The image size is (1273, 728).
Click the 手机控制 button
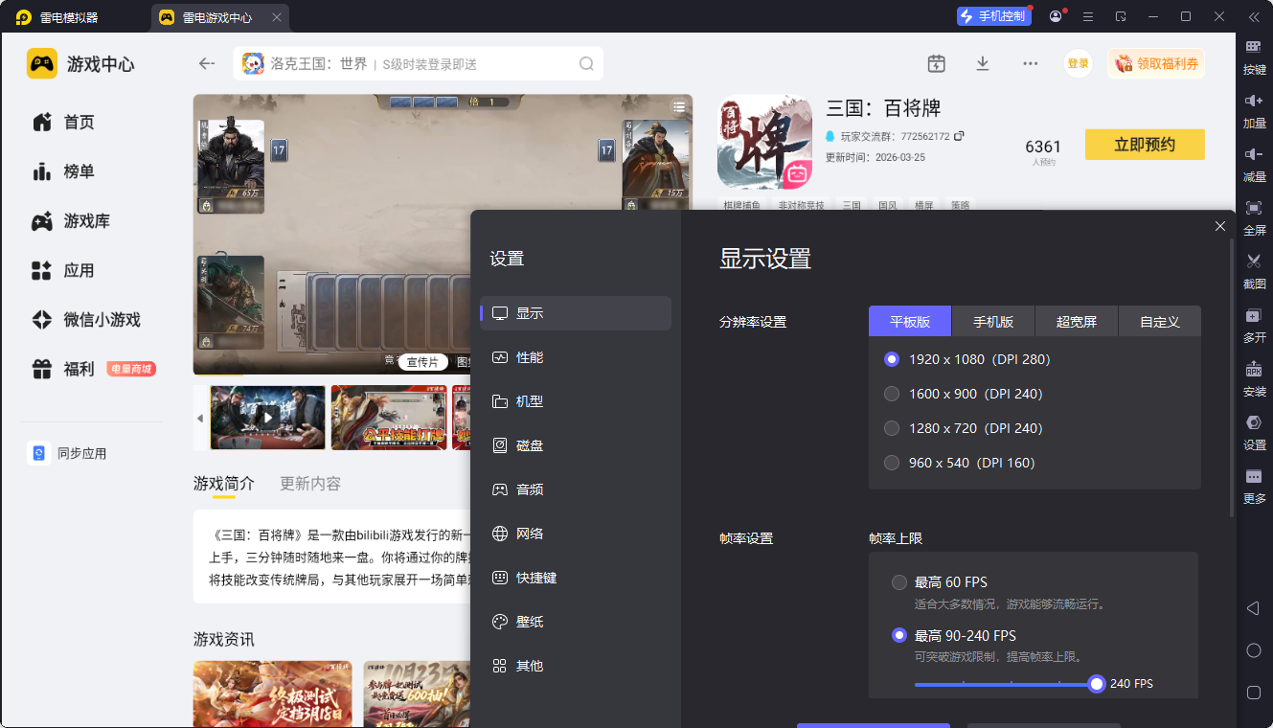(x=994, y=16)
